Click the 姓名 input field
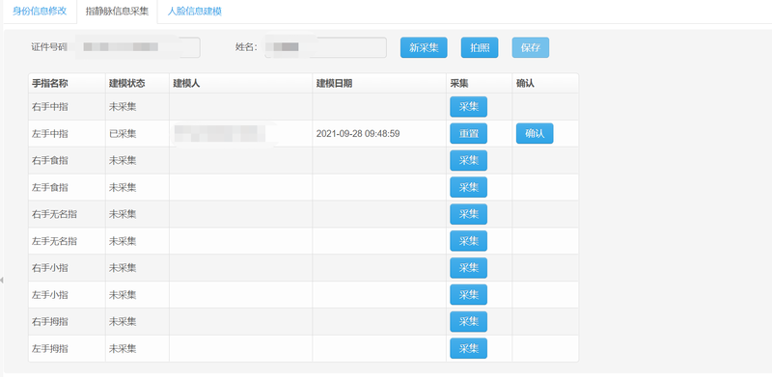Image resolution: width=772 pixels, height=377 pixels. [x=325, y=47]
